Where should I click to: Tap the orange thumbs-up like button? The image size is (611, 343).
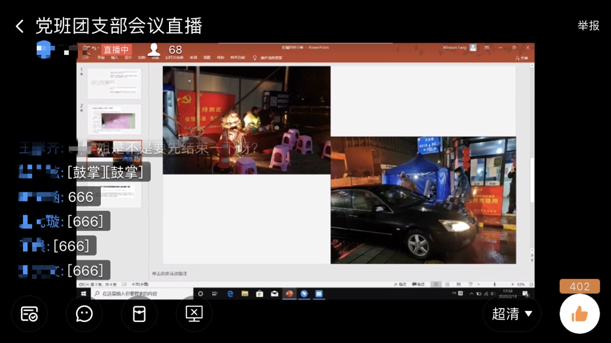click(579, 313)
